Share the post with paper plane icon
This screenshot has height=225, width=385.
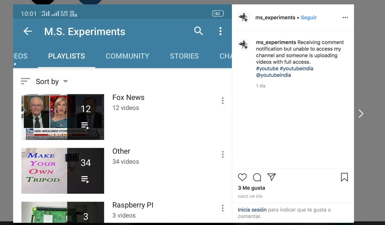click(272, 177)
